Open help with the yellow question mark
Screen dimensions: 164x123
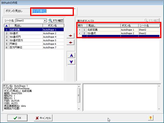pyautogui.click(x=150, y=118)
